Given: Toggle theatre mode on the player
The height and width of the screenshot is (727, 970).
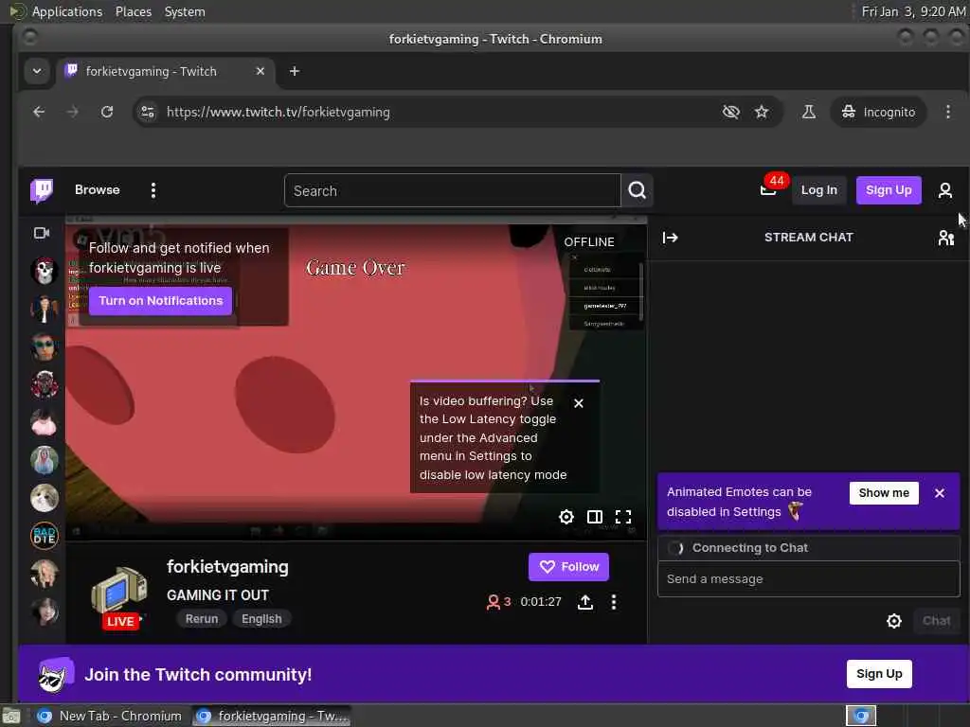Looking at the screenshot, I should (595, 517).
